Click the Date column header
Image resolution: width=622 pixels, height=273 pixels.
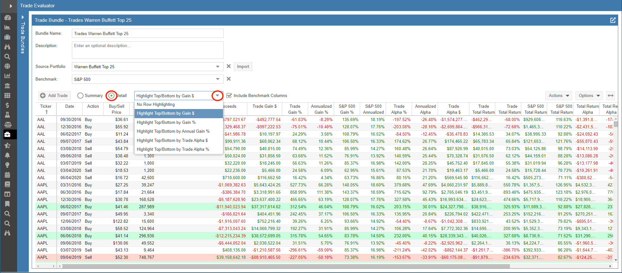[70, 109]
